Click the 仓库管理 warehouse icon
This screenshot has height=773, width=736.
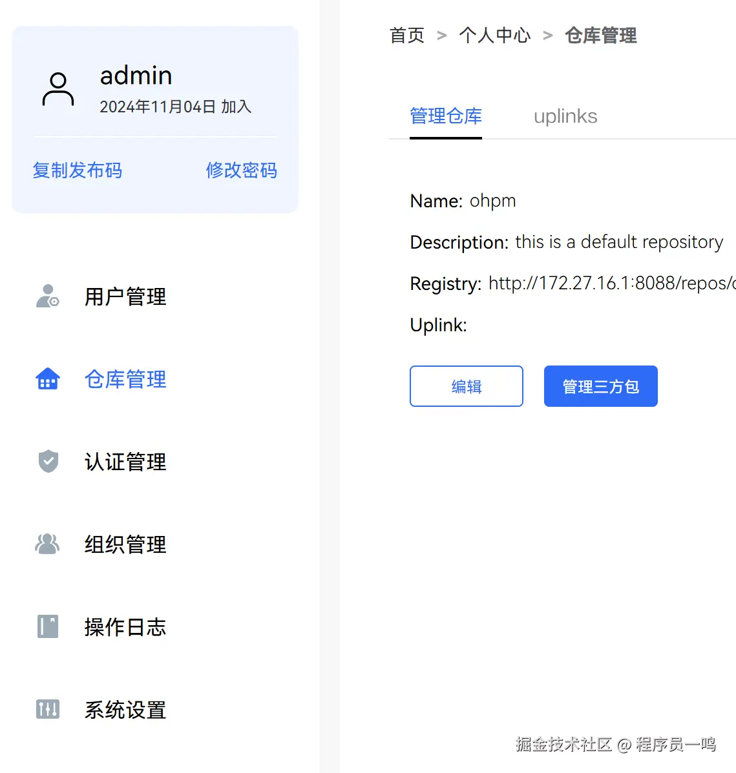coord(47,378)
